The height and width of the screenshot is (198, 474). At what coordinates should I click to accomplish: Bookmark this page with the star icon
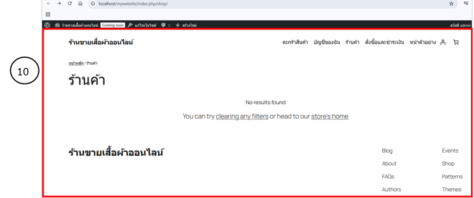coord(451,4)
